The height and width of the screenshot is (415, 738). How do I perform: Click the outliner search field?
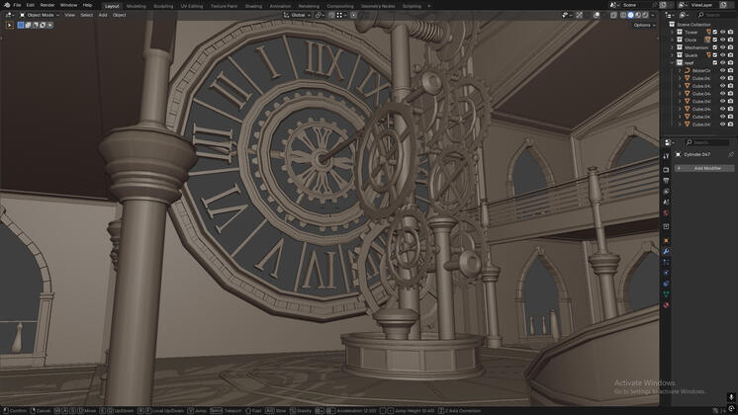coord(716,15)
